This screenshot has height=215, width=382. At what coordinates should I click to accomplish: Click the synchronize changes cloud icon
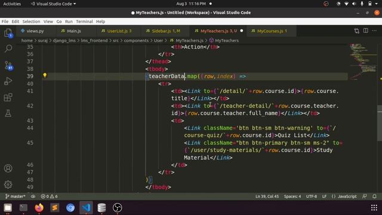pos(33,196)
